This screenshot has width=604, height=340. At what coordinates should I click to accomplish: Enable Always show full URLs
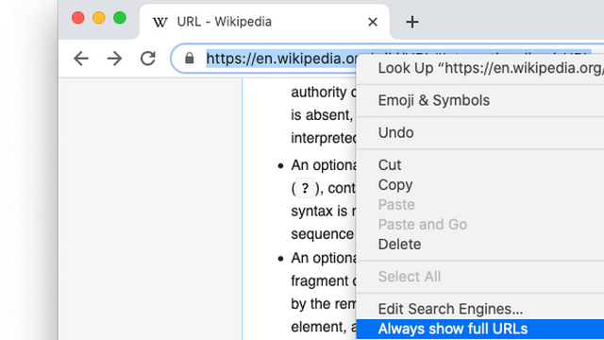coord(480,329)
